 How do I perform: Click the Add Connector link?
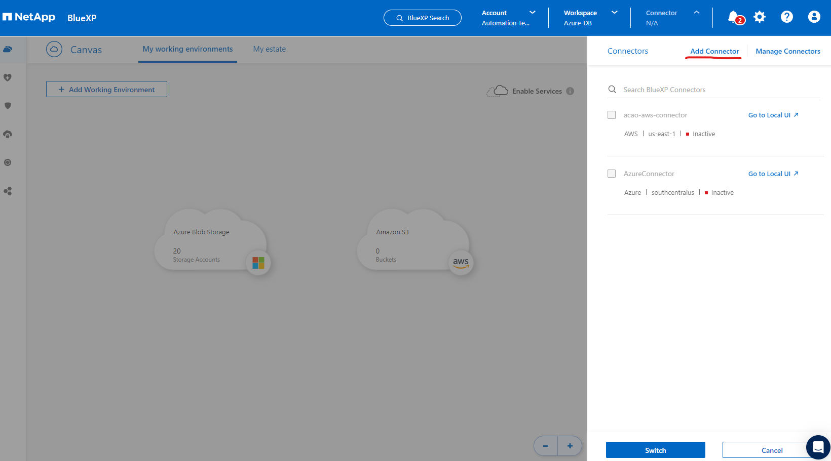click(714, 51)
